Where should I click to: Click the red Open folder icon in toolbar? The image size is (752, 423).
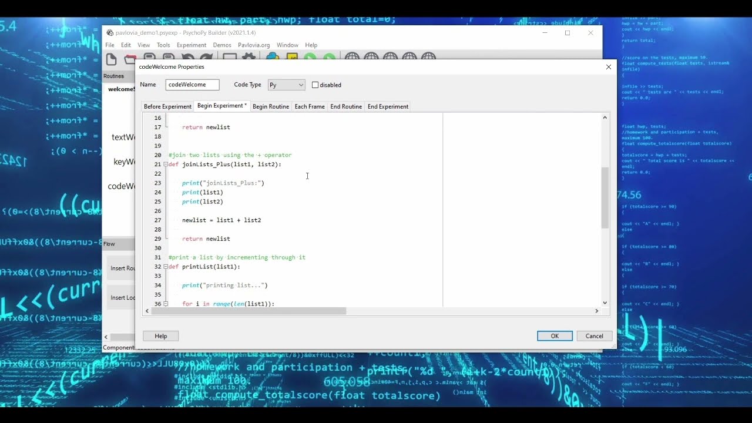[x=130, y=59]
